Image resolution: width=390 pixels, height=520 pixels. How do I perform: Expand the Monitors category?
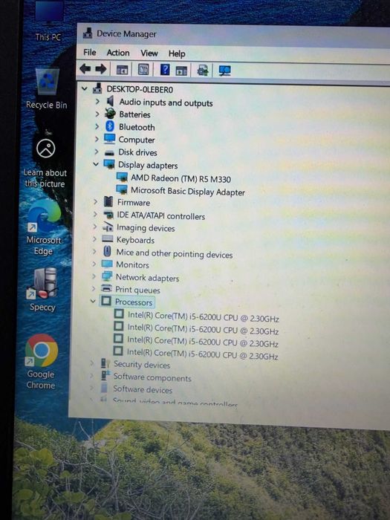point(94,264)
